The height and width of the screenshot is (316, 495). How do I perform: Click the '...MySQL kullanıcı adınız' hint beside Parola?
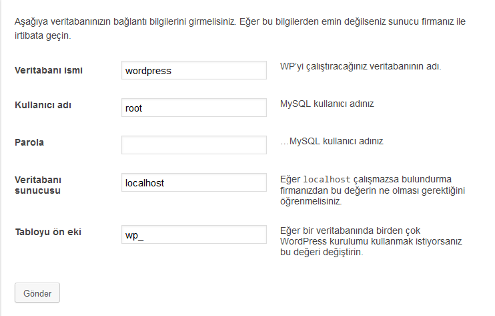[x=332, y=141]
